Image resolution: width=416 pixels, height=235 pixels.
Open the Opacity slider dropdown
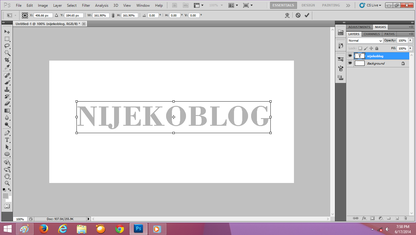(410, 40)
